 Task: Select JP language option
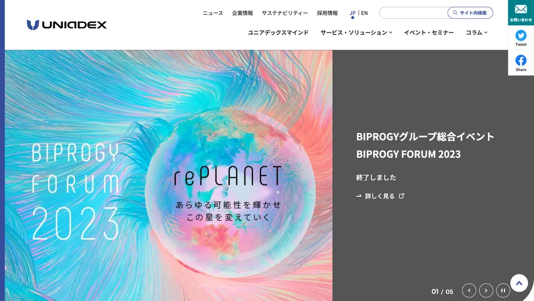(352, 13)
